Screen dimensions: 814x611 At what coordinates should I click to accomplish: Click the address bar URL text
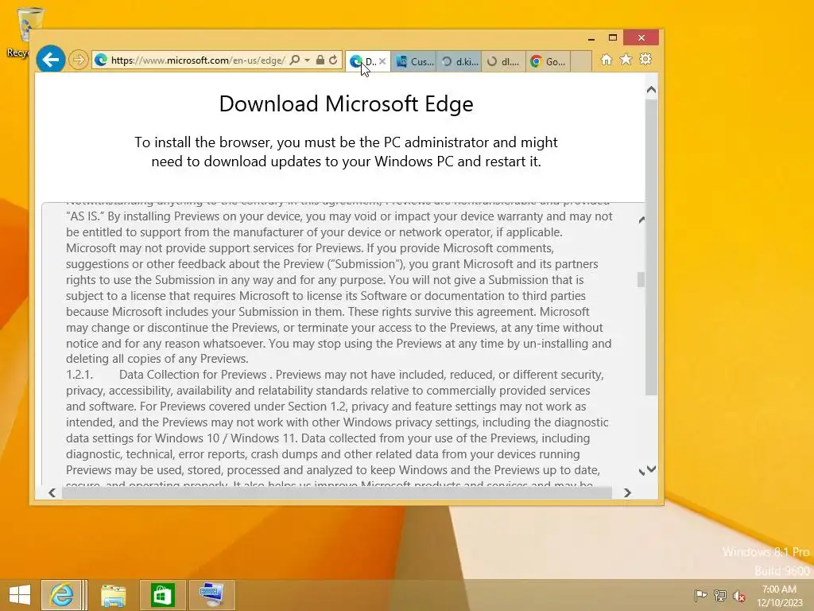coord(197,60)
